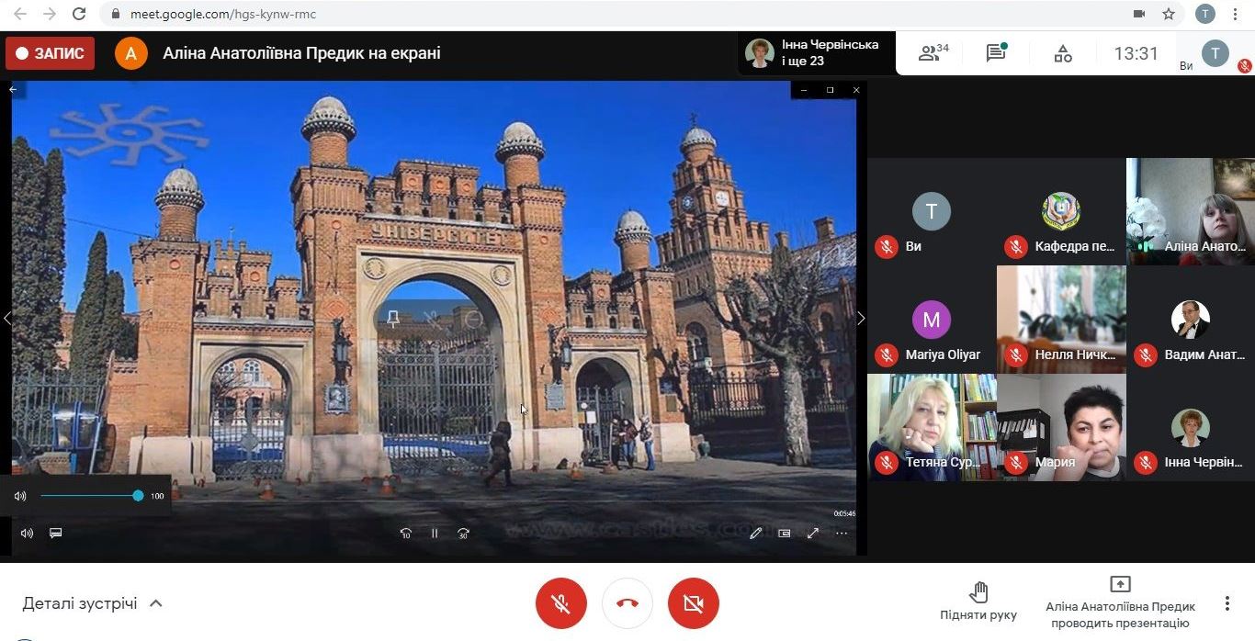Go back with the browser back arrow
1255x641 pixels.
point(19,14)
